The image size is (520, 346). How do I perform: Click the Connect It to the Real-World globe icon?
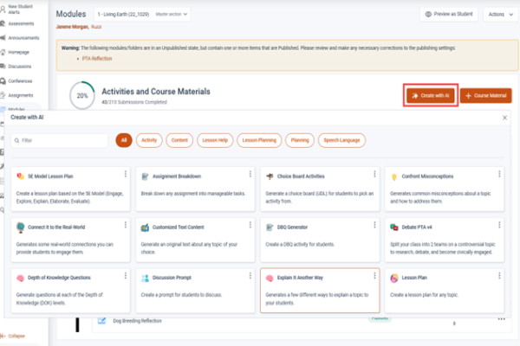point(20,227)
